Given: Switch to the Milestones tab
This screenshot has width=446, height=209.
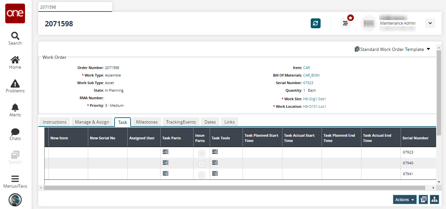Looking at the screenshot, I should pos(147,122).
